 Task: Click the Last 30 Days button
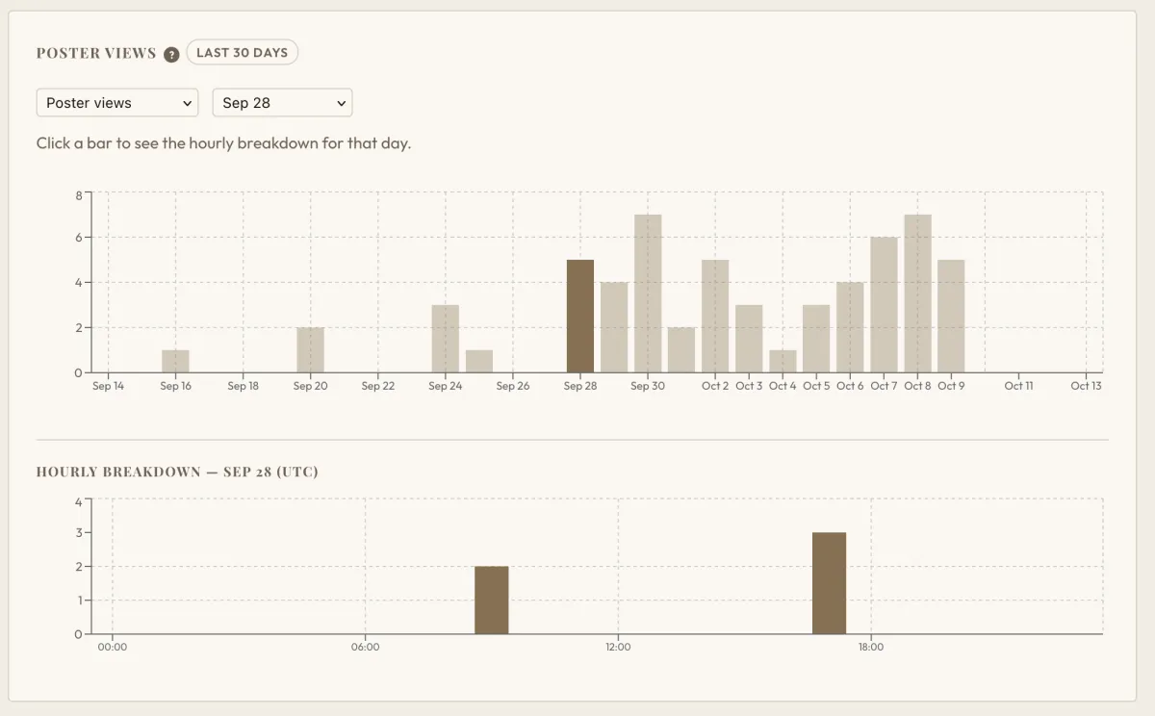click(x=243, y=53)
